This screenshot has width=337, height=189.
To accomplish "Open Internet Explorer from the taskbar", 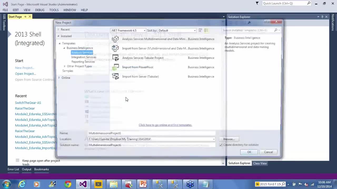I will click(x=22, y=184).
